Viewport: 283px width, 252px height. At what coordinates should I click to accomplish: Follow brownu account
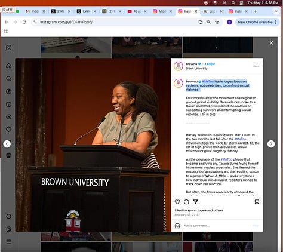click(210, 64)
